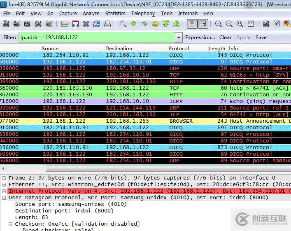Open the Statistics menu
The width and height of the screenshot is (291, 231).
115,13
